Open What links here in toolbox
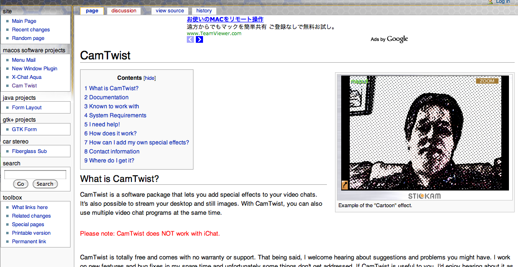 30,208
